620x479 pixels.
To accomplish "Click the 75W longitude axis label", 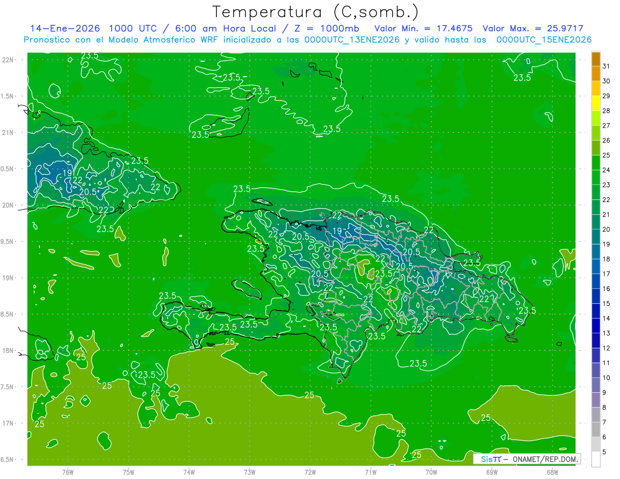I will coord(129,472).
